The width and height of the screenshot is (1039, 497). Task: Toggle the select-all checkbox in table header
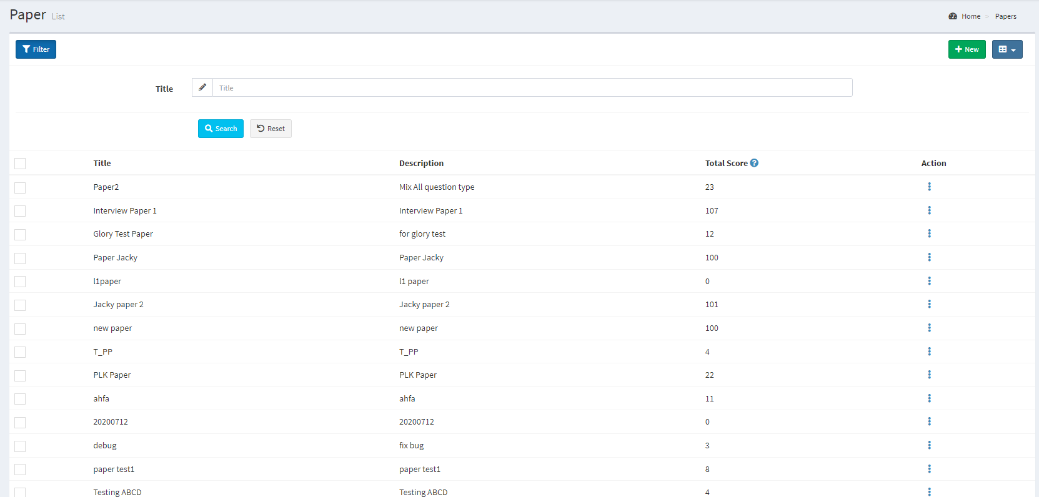(x=20, y=164)
